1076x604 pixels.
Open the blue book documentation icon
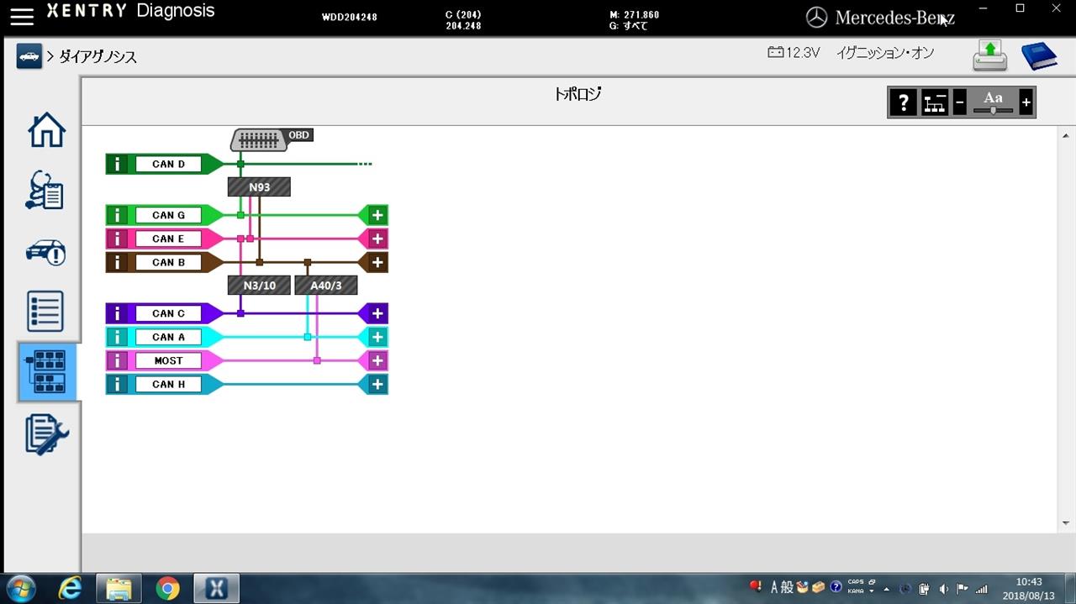tap(1039, 56)
